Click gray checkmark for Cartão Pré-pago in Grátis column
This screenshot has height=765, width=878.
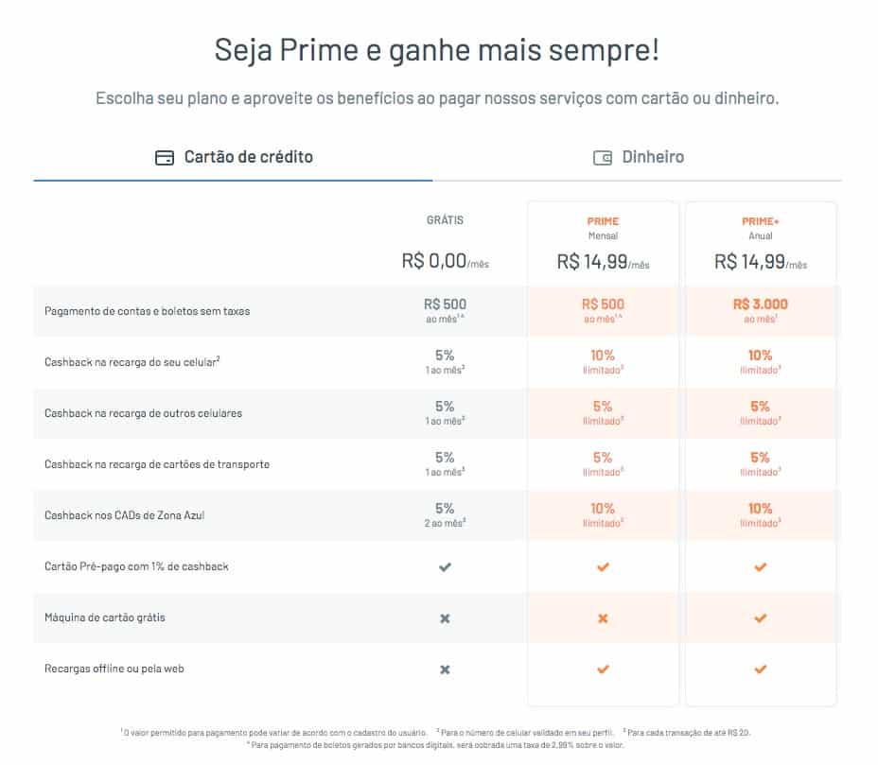click(x=446, y=567)
